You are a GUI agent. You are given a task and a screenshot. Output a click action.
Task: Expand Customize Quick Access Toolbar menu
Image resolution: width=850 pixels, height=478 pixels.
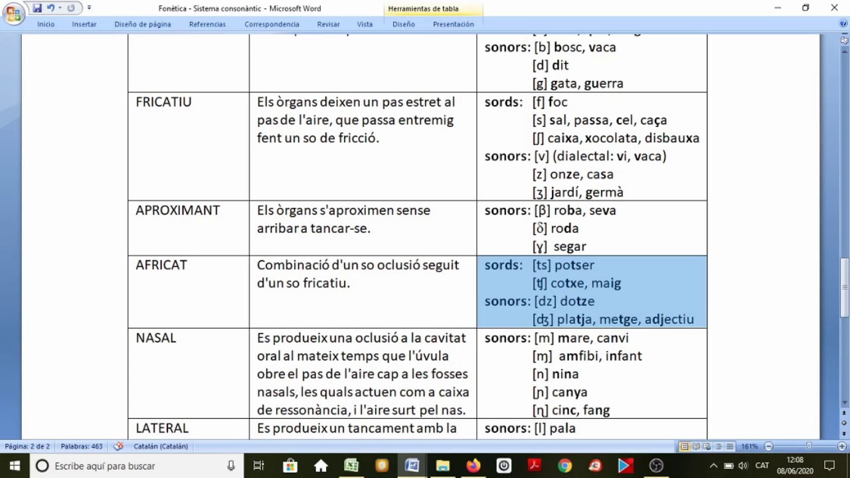(89, 8)
